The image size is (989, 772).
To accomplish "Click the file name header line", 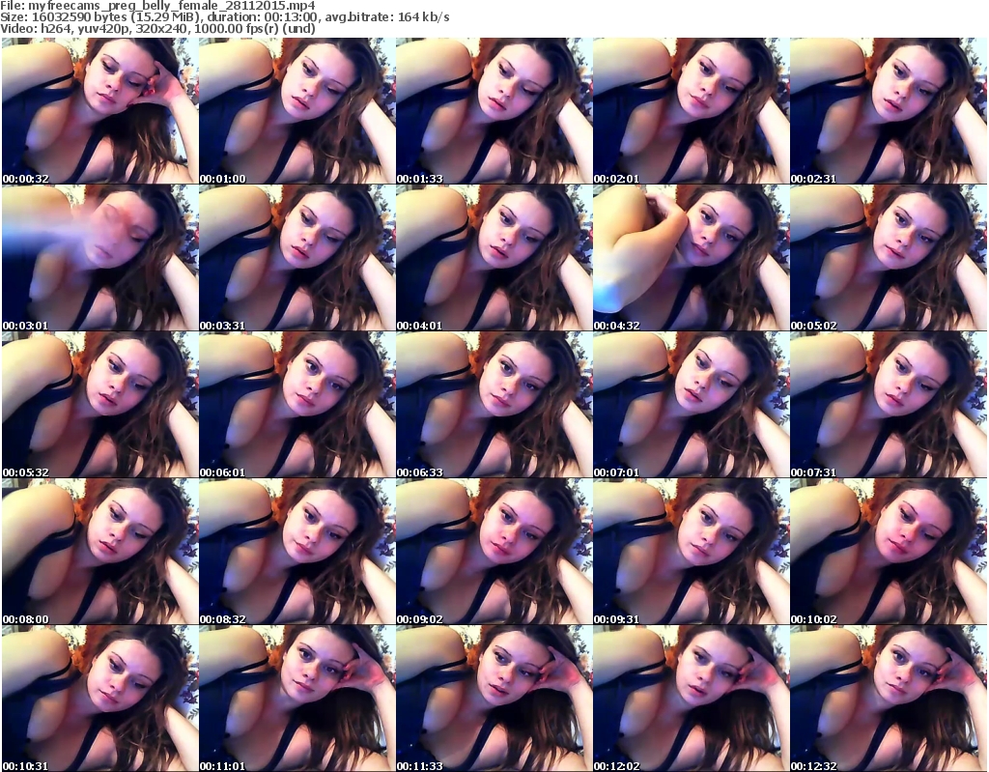I will click(157, 6).
